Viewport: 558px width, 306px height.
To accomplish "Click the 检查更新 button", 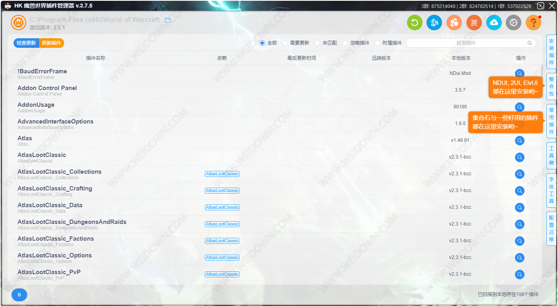I will pos(26,43).
